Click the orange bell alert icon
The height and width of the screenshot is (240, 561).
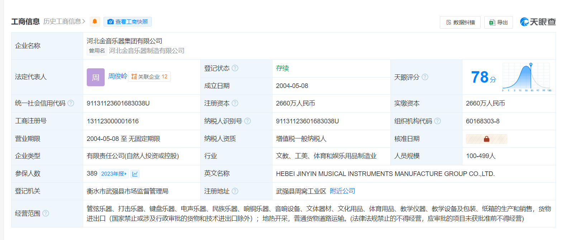[x=95, y=21]
